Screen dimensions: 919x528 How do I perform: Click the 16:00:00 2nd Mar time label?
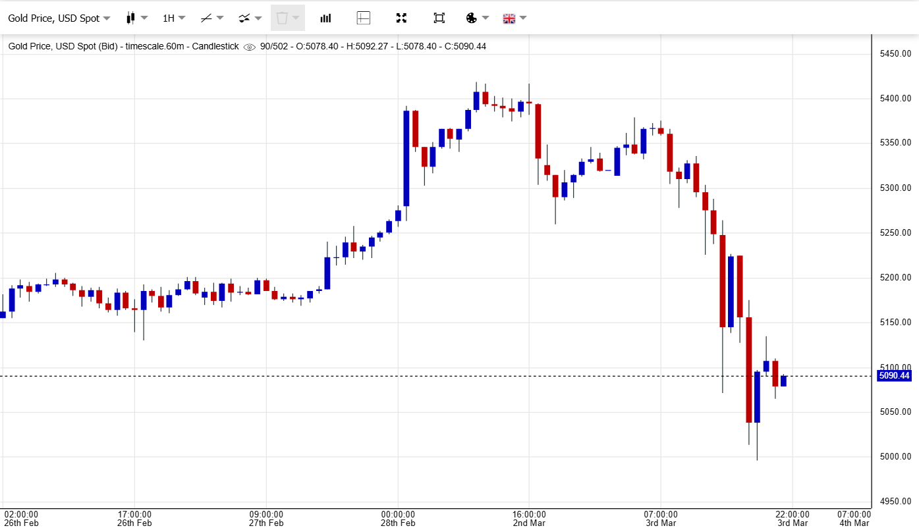click(x=529, y=518)
